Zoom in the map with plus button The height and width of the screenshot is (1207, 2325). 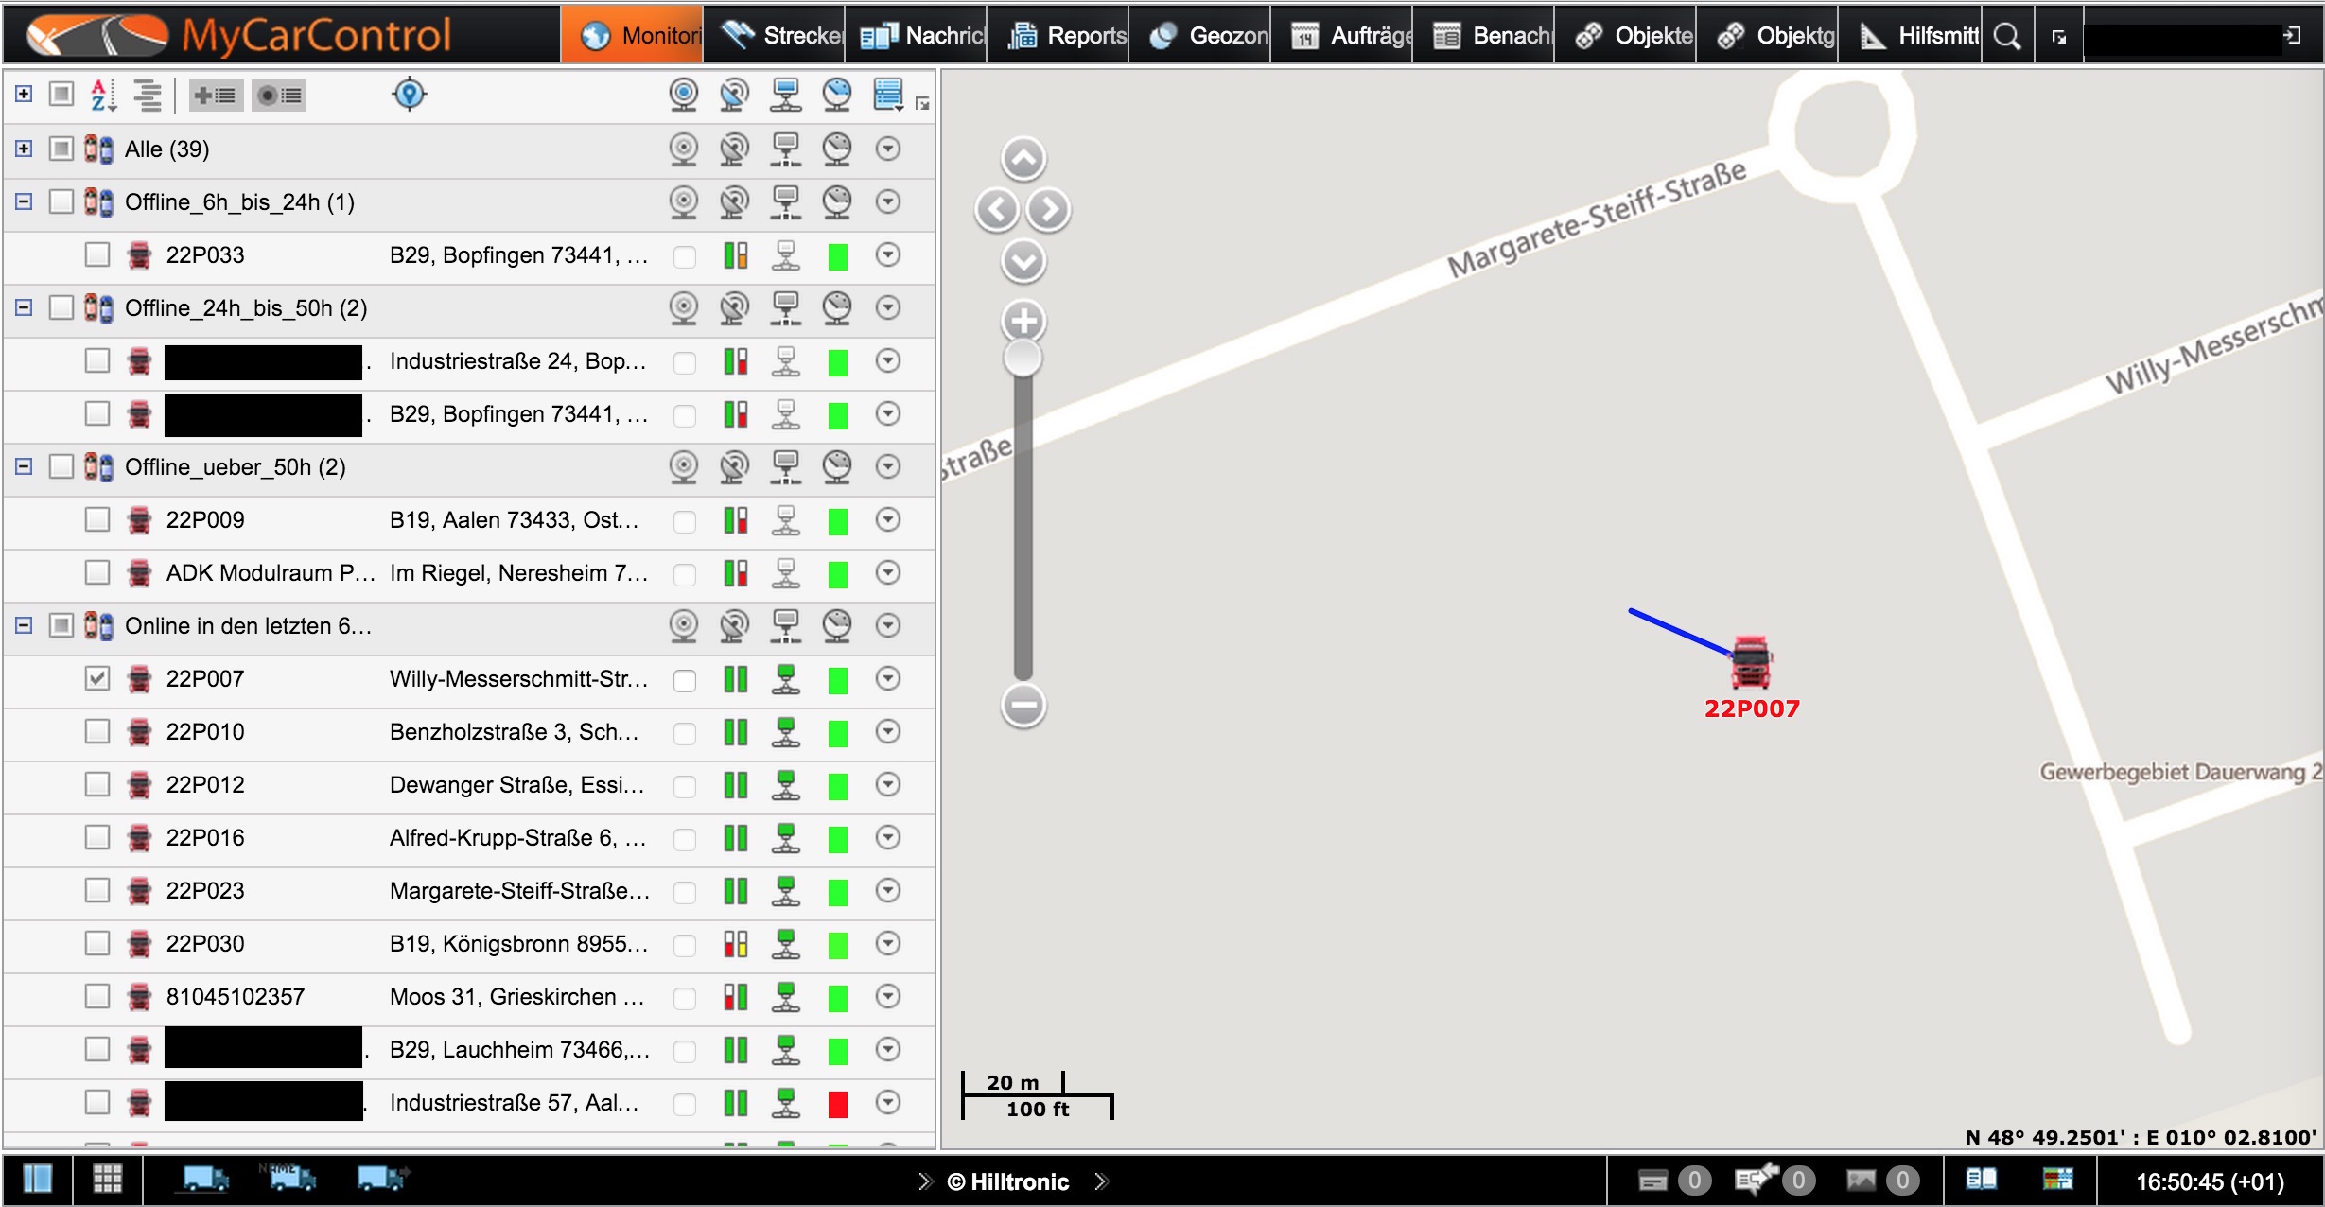[1023, 321]
